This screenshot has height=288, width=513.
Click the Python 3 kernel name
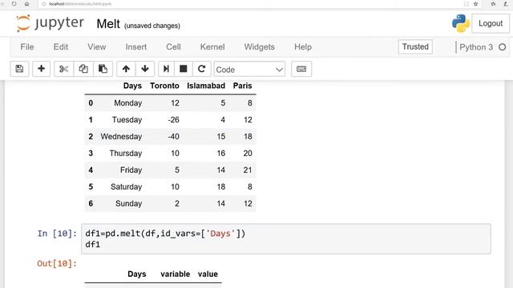[x=476, y=47]
